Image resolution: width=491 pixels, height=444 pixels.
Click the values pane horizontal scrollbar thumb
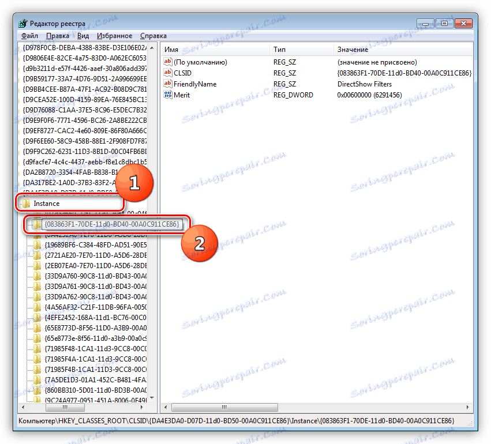click(224, 407)
